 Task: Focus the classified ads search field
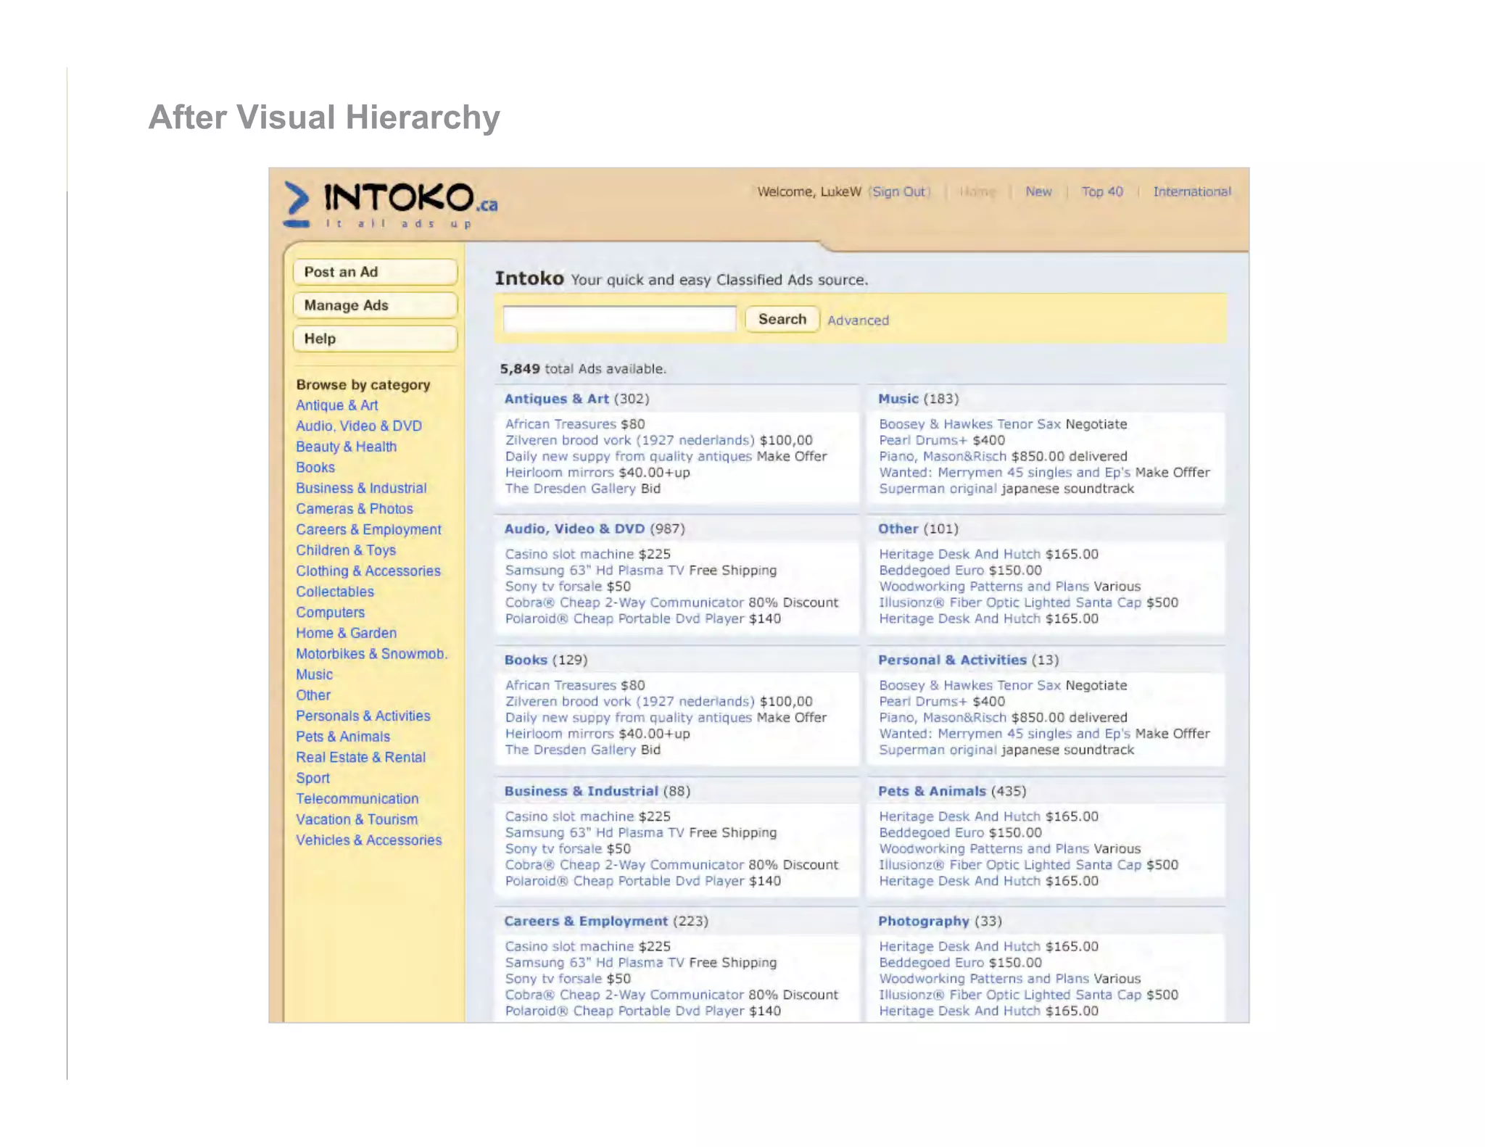[619, 319]
